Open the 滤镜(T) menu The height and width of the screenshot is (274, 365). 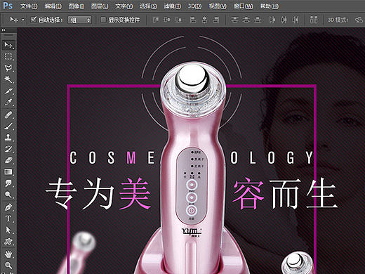pyautogui.click(x=172, y=6)
